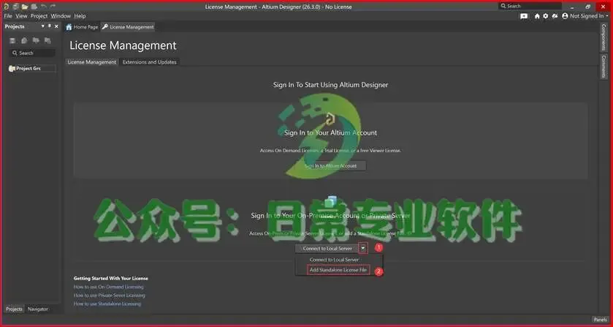The image size is (613, 327).
Task: Open the Window menu
Action: tap(61, 16)
